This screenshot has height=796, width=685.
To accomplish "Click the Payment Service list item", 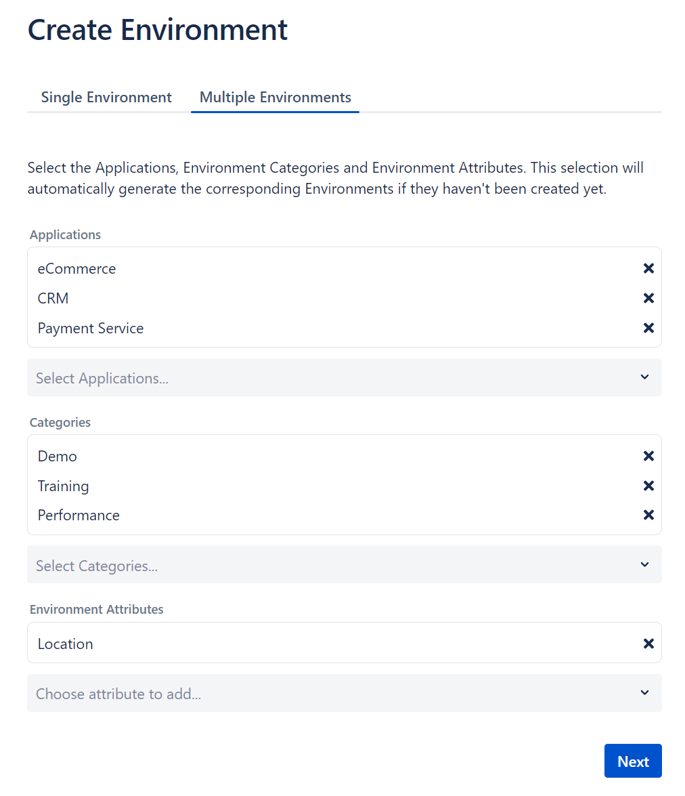I will [x=91, y=329].
